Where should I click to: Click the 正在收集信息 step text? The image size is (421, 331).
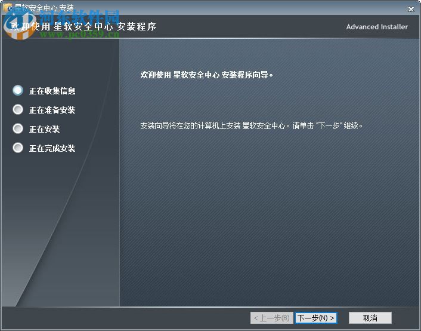[x=52, y=91]
